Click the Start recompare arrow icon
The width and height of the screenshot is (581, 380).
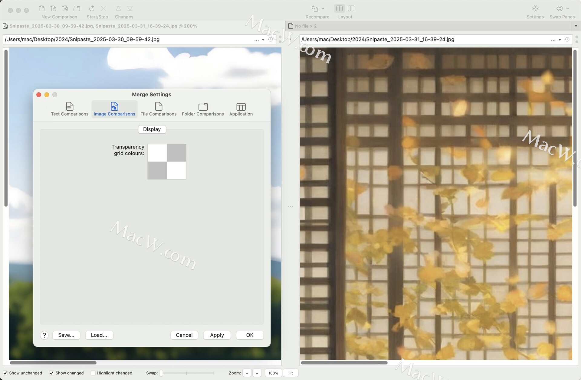coord(92,8)
